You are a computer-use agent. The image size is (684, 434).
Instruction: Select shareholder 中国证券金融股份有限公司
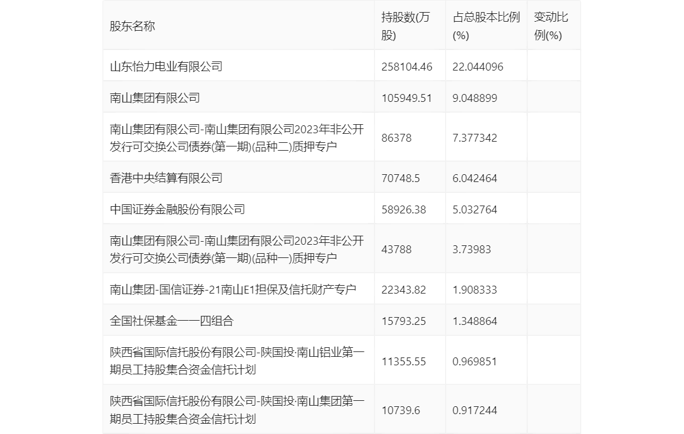(x=177, y=210)
